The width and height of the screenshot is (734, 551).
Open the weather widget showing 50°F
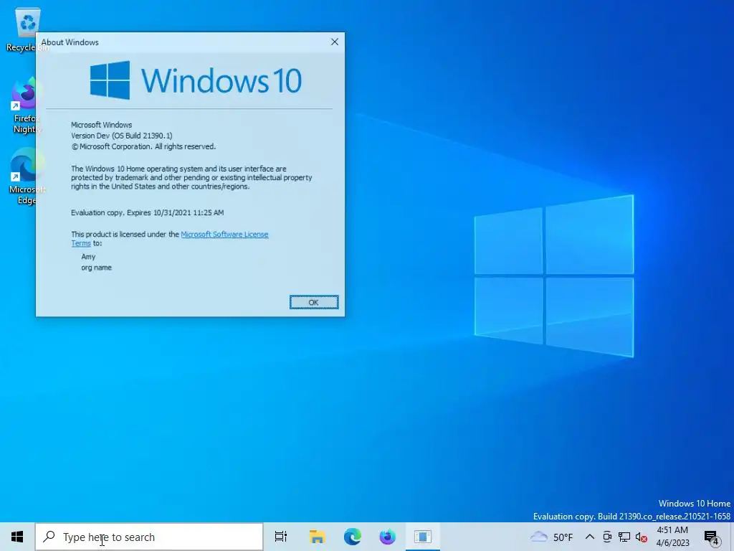click(x=551, y=537)
